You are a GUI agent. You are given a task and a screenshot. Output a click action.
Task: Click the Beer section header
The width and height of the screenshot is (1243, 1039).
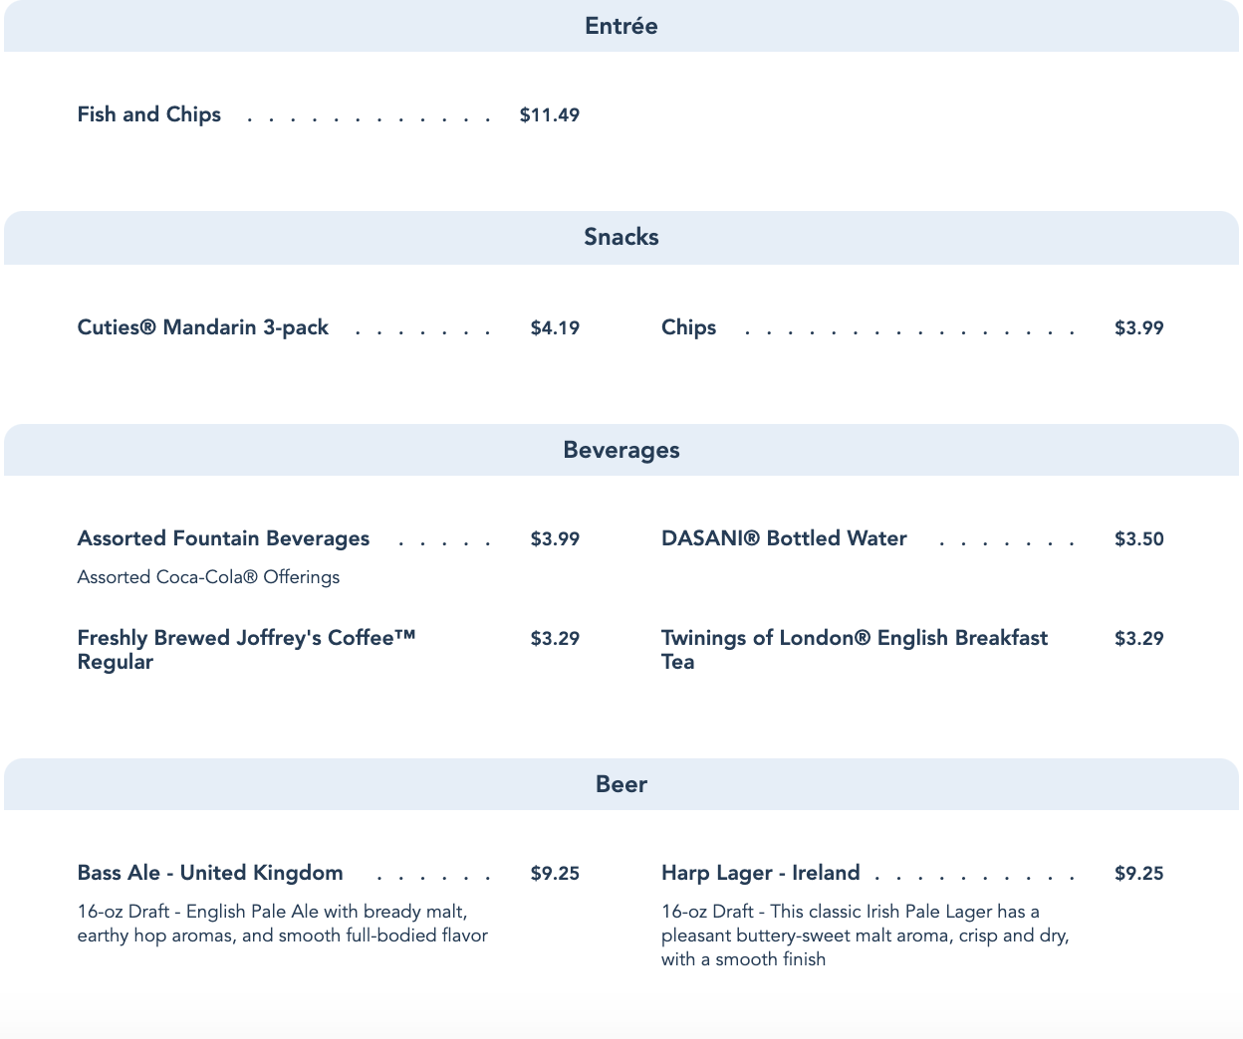point(621,784)
